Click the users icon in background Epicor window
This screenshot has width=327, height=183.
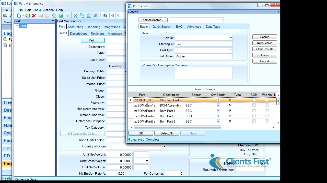5,16
